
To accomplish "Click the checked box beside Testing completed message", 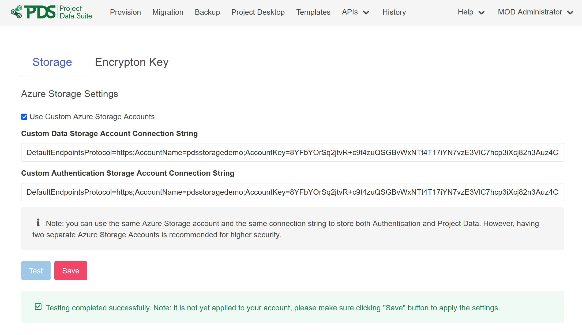I will 38,306.
